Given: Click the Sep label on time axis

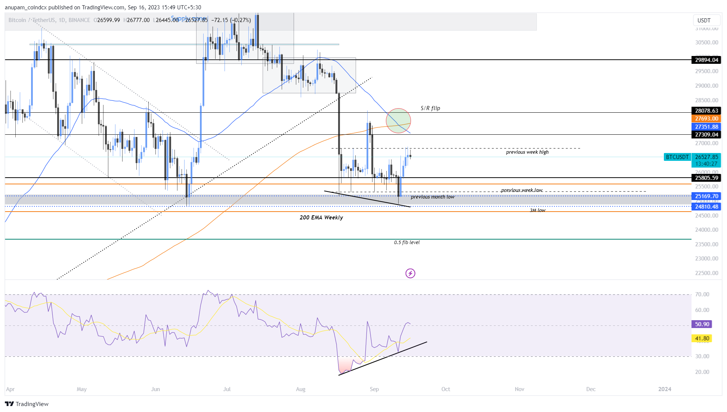Looking at the screenshot, I should point(374,389).
